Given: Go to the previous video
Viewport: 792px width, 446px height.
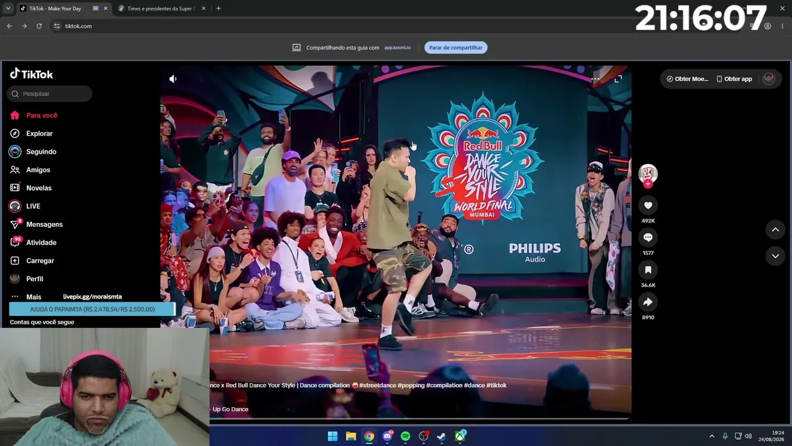Looking at the screenshot, I should [x=775, y=230].
